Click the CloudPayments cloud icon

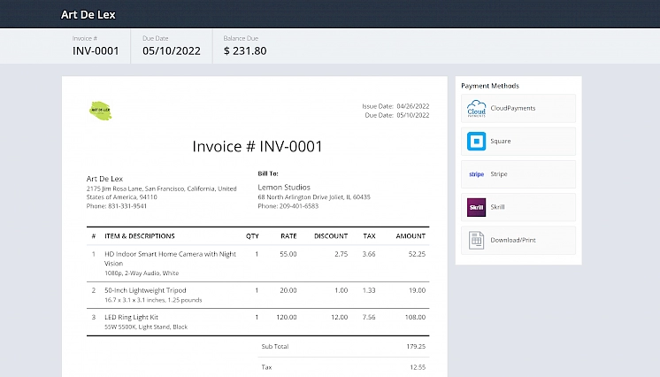476,109
